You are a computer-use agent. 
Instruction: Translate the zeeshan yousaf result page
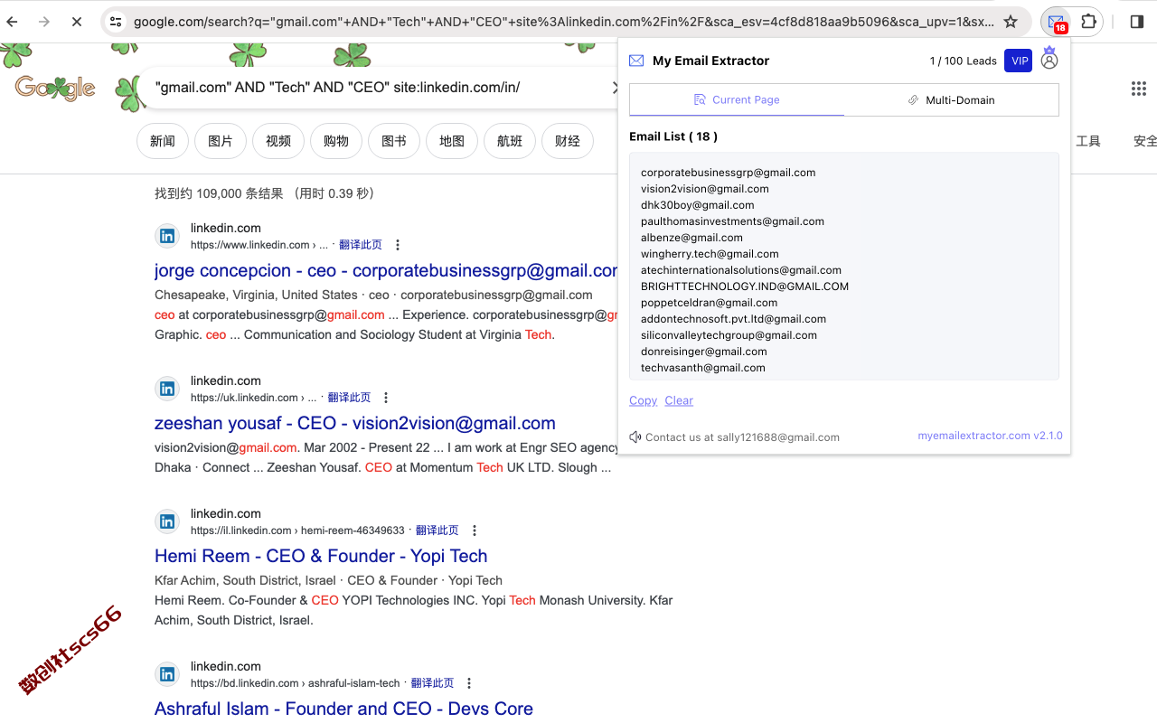click(349, 398)
